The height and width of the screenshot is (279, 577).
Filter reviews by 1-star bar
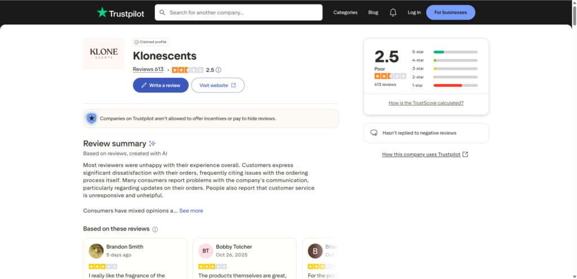455,85
